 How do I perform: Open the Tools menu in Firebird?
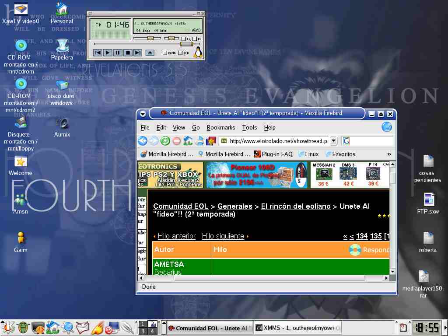pos(249,127)
